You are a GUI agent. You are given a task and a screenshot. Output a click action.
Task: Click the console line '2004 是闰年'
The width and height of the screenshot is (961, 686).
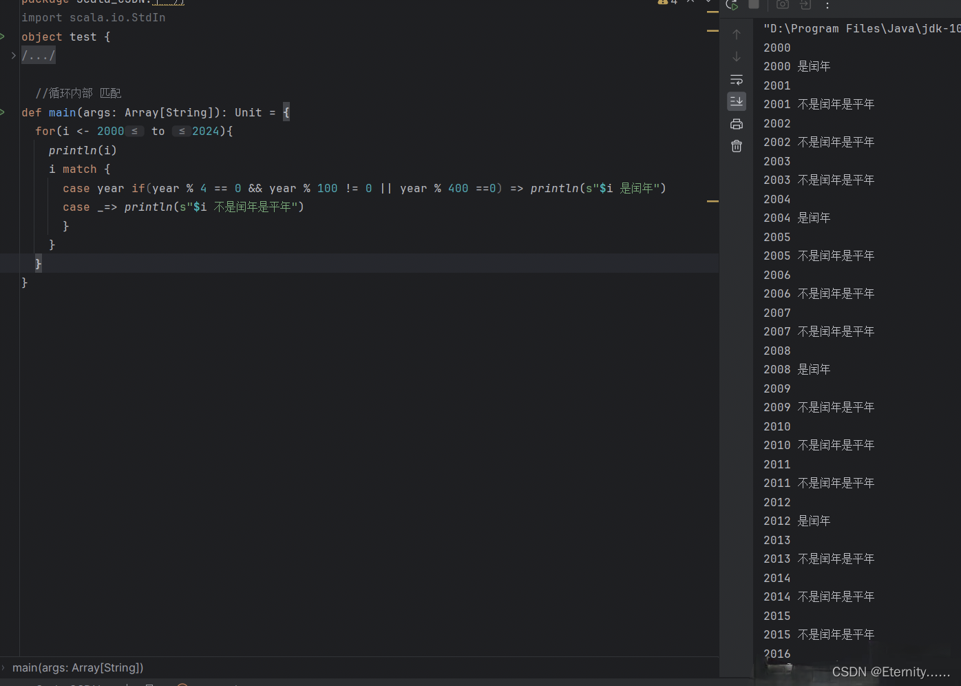(x=797, y=218)
